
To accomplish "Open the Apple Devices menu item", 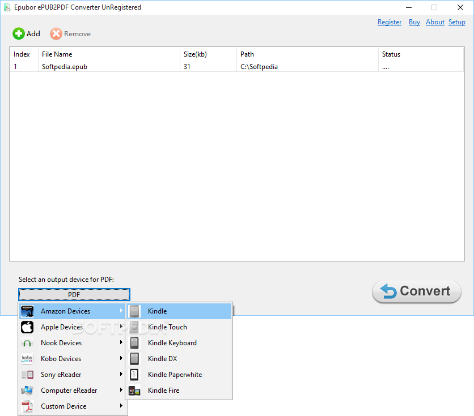I will pyautogui.click(x=73, y=327).
